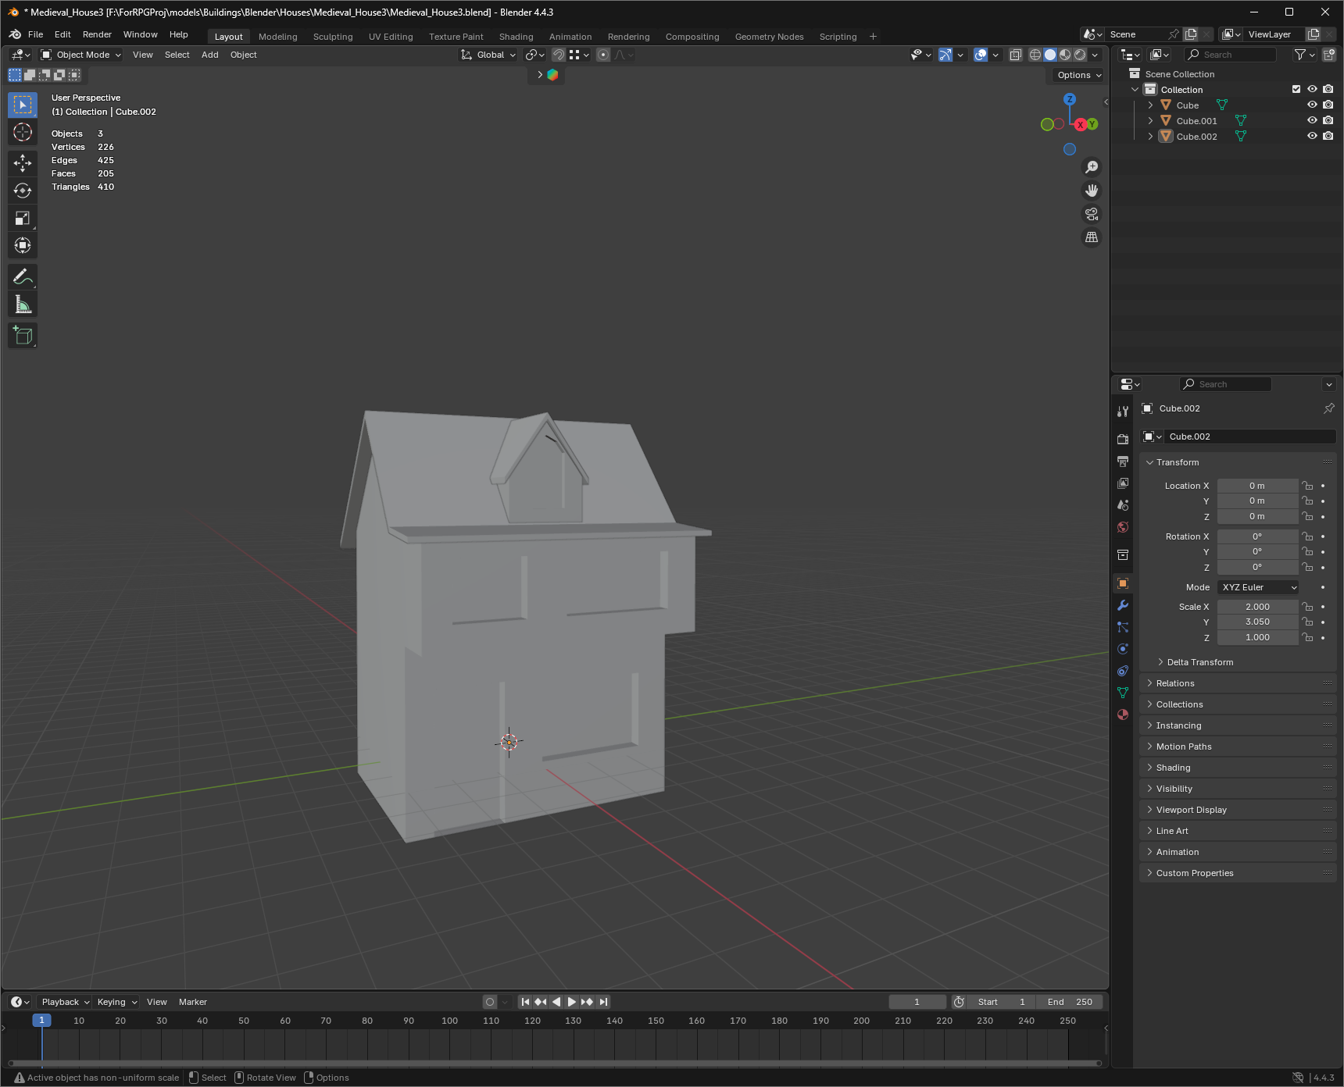The image size is (1344, 1087).
Task: Click the Scale X value field
Action: [x=1256, y=607]
